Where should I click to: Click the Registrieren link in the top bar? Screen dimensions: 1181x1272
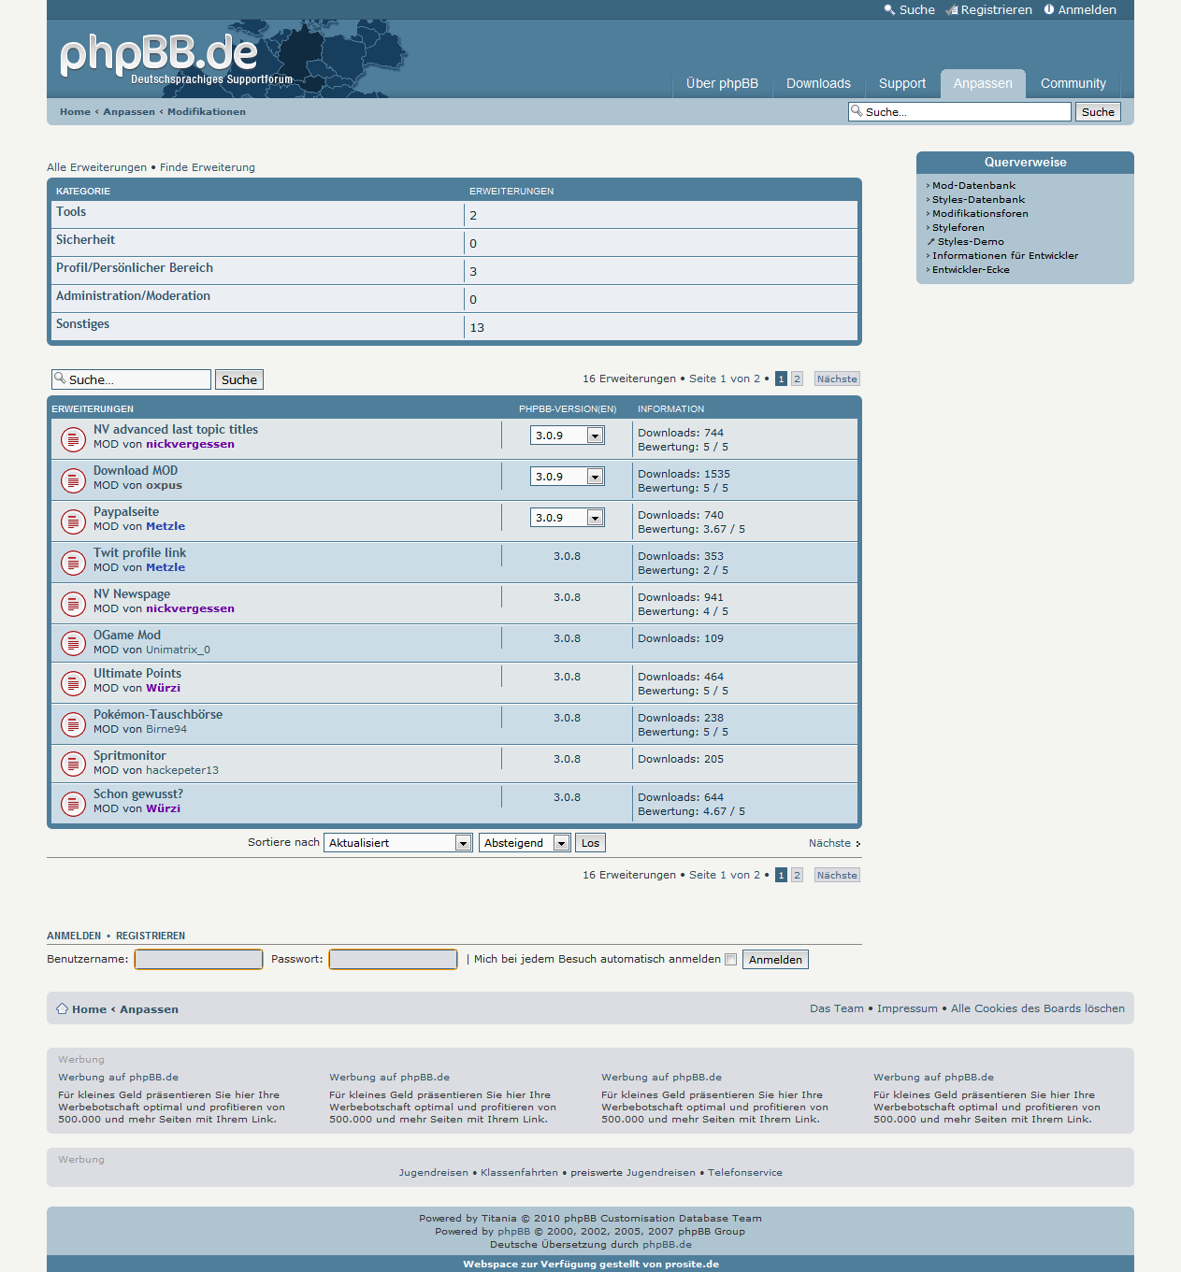(997, 10)
